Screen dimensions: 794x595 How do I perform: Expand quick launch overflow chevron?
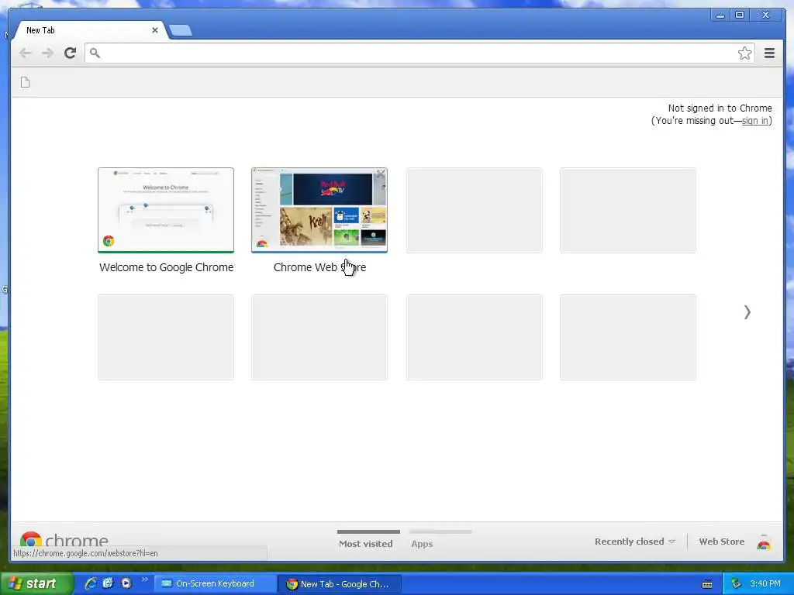click(144, 580)
